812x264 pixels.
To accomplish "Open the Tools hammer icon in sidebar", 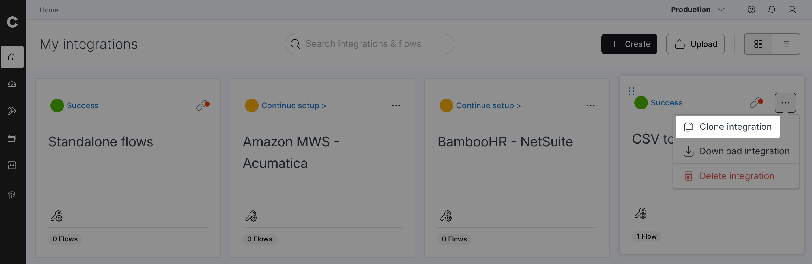I will tap(12, 111).
